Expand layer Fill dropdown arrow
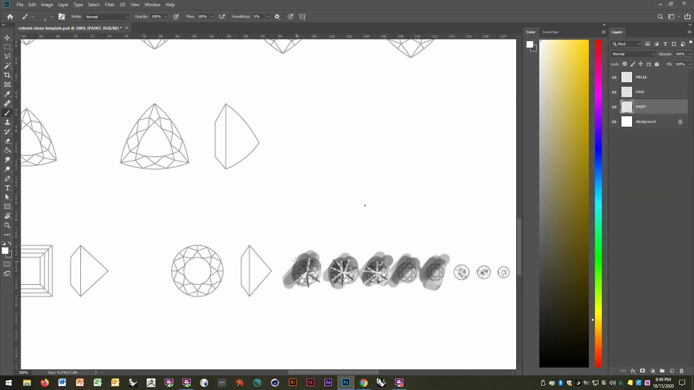The height and width of the screenshot is (390, 694). click(689, 64)
